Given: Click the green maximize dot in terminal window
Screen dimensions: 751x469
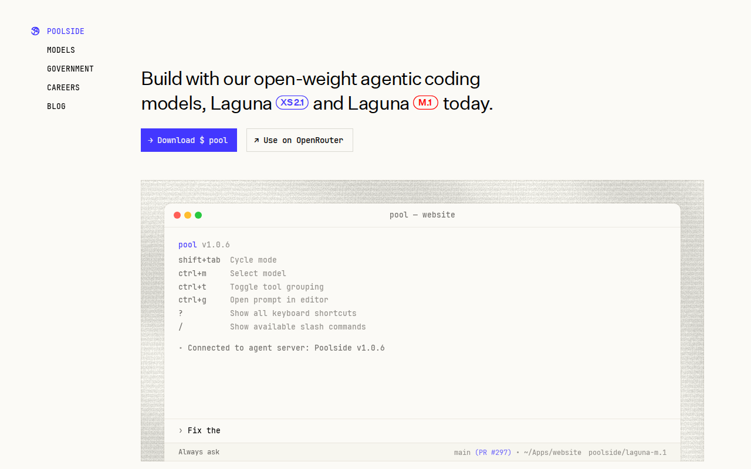Looking at the screenshot, I should pyautogui.click(x=198, y=215).
